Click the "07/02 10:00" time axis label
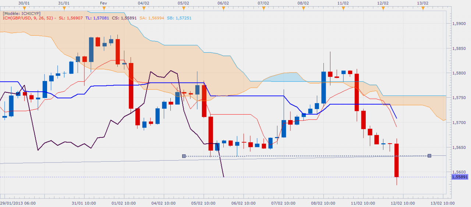 283,203
